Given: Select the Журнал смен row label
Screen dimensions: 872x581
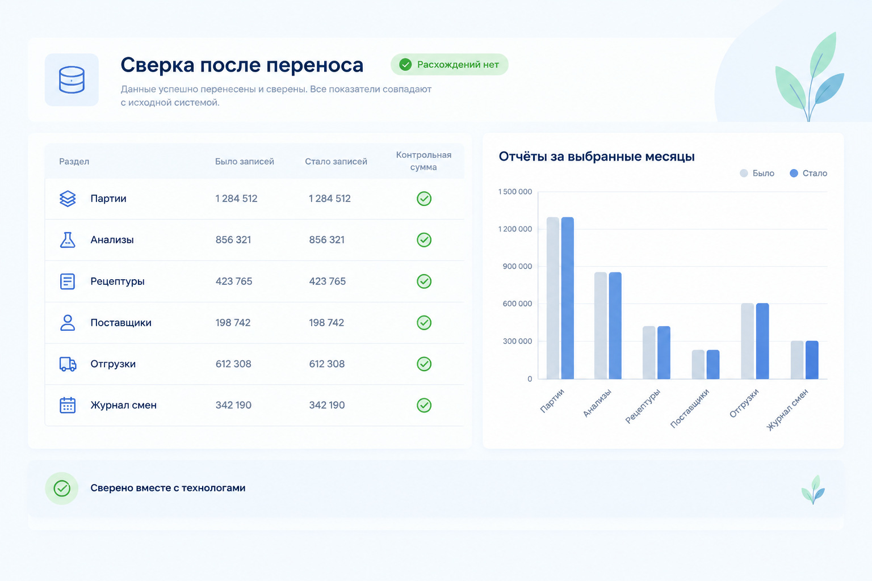Looking at the screenshot, I should 124,405.
